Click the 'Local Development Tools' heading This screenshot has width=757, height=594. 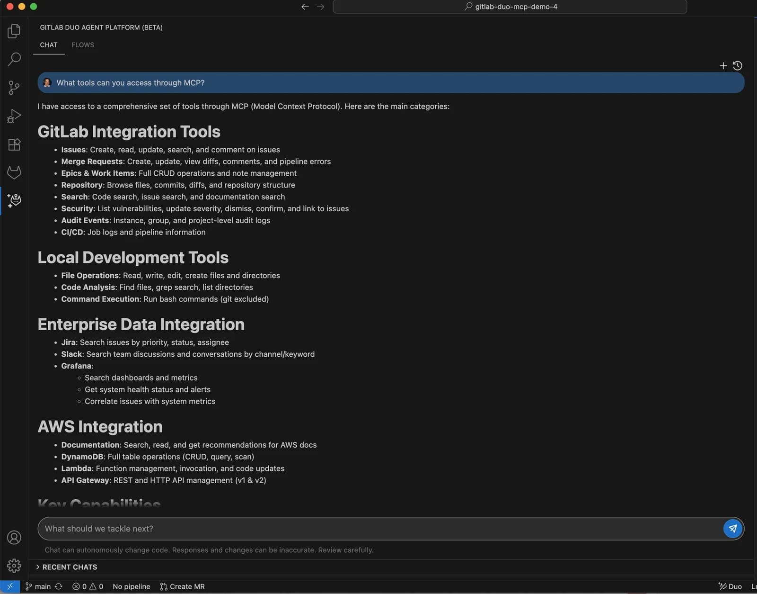[x=133, y=258]
